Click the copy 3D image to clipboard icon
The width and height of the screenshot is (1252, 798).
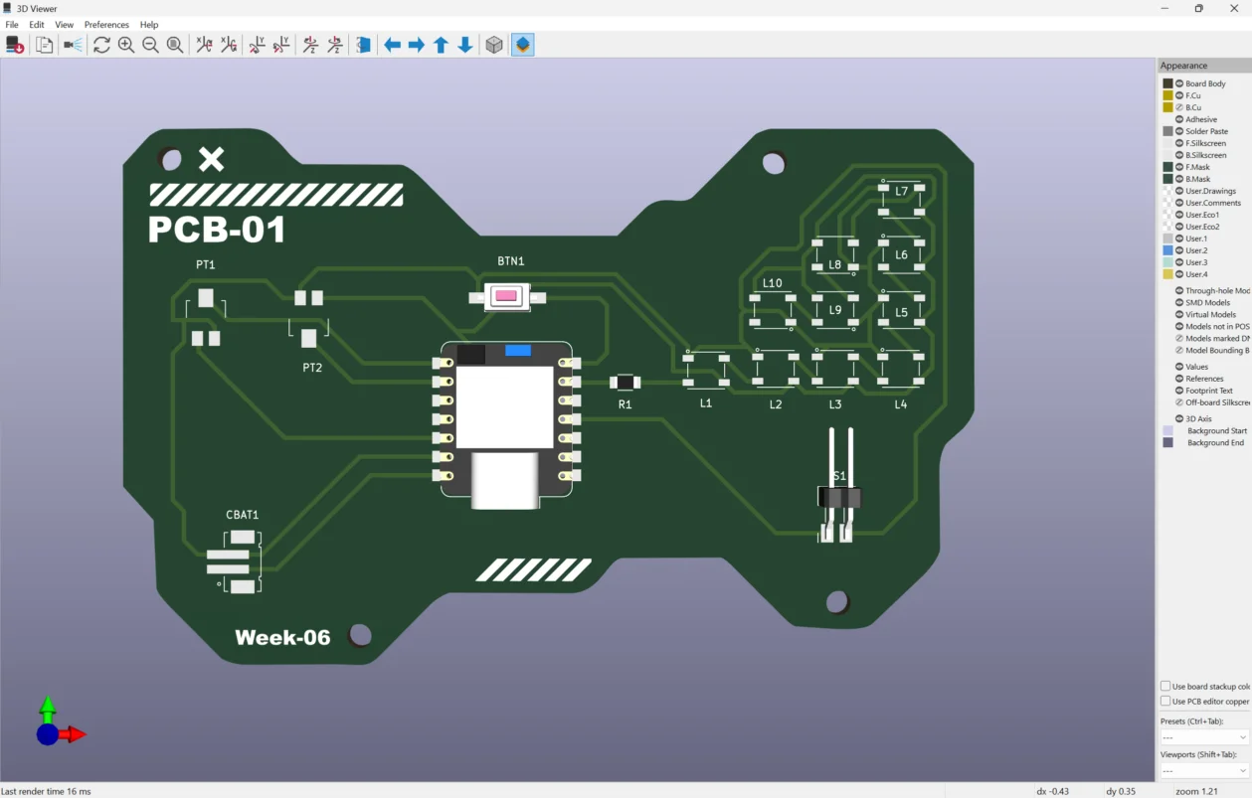coord(44,45)
